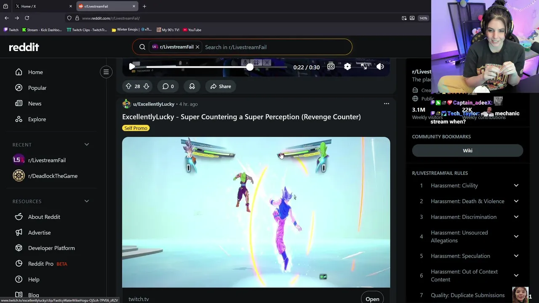Mute the video with the volume icon

[380, 66]
